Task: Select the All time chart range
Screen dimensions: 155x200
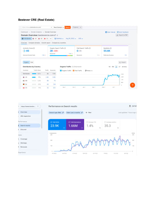Action: tap(124, 67)
